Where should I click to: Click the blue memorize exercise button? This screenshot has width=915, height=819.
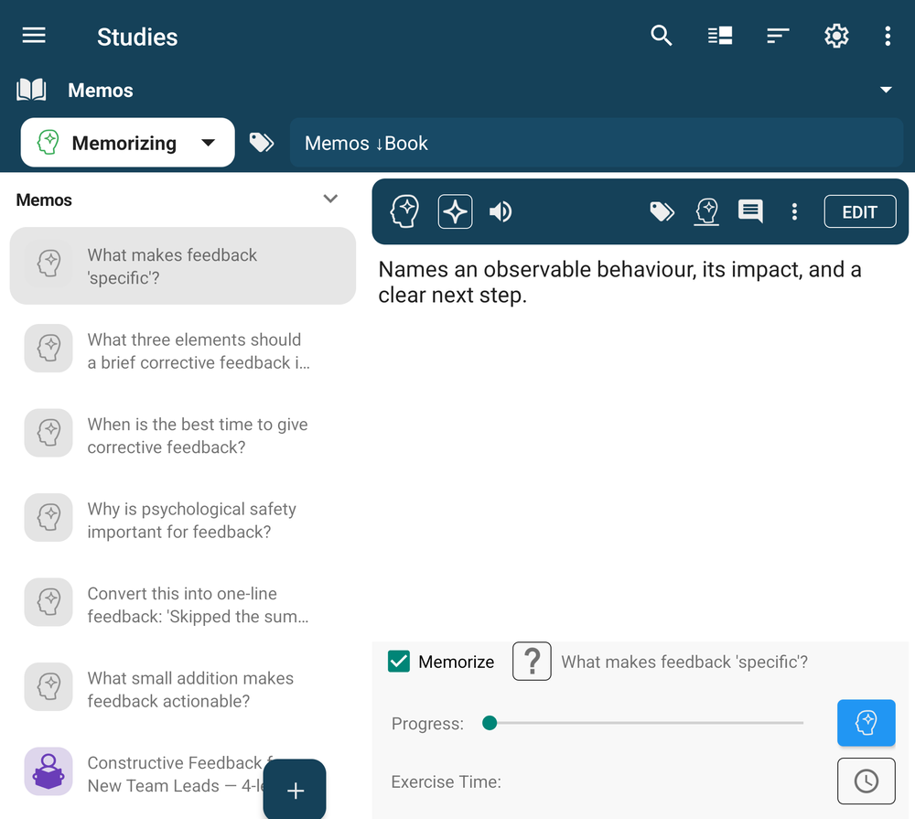pos(866,723)
